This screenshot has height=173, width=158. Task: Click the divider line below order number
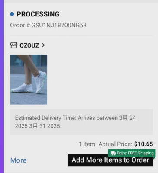point(81,35)
